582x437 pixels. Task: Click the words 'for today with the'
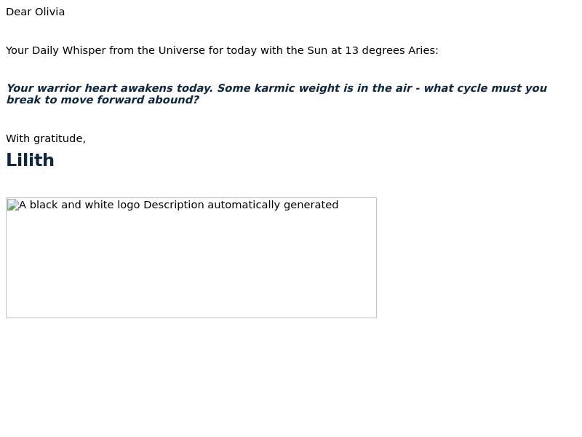click(256, 50)
